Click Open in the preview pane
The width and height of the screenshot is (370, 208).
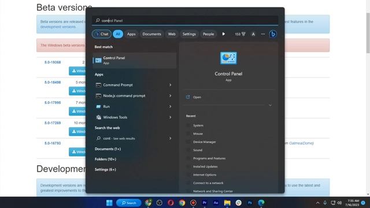coord(197,97)
